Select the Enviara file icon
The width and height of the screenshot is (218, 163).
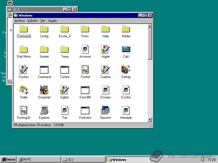105,90
